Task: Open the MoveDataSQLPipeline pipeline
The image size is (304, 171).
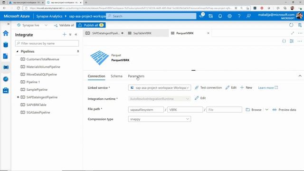Action: click(x=41, y=75)
